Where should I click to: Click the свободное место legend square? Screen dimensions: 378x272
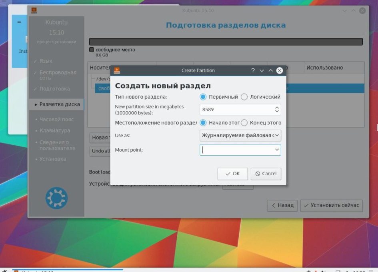(92, 50)
